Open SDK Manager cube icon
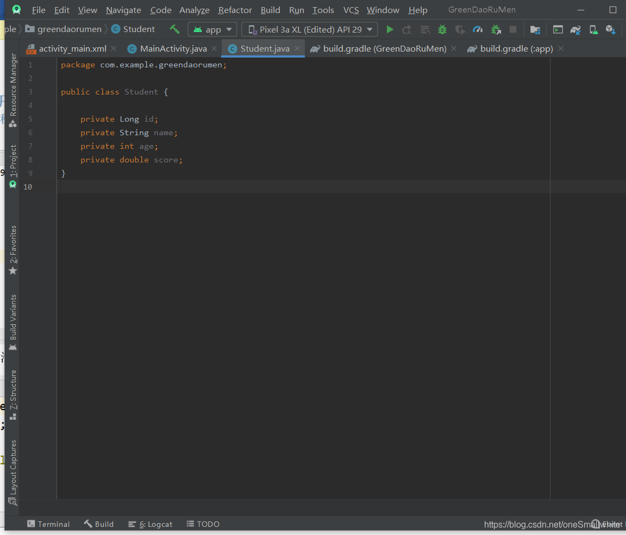Viewport: 626px width, 535px height. 610,29
